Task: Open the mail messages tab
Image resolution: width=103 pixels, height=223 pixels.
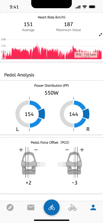Action: click(x=31, y=207)
